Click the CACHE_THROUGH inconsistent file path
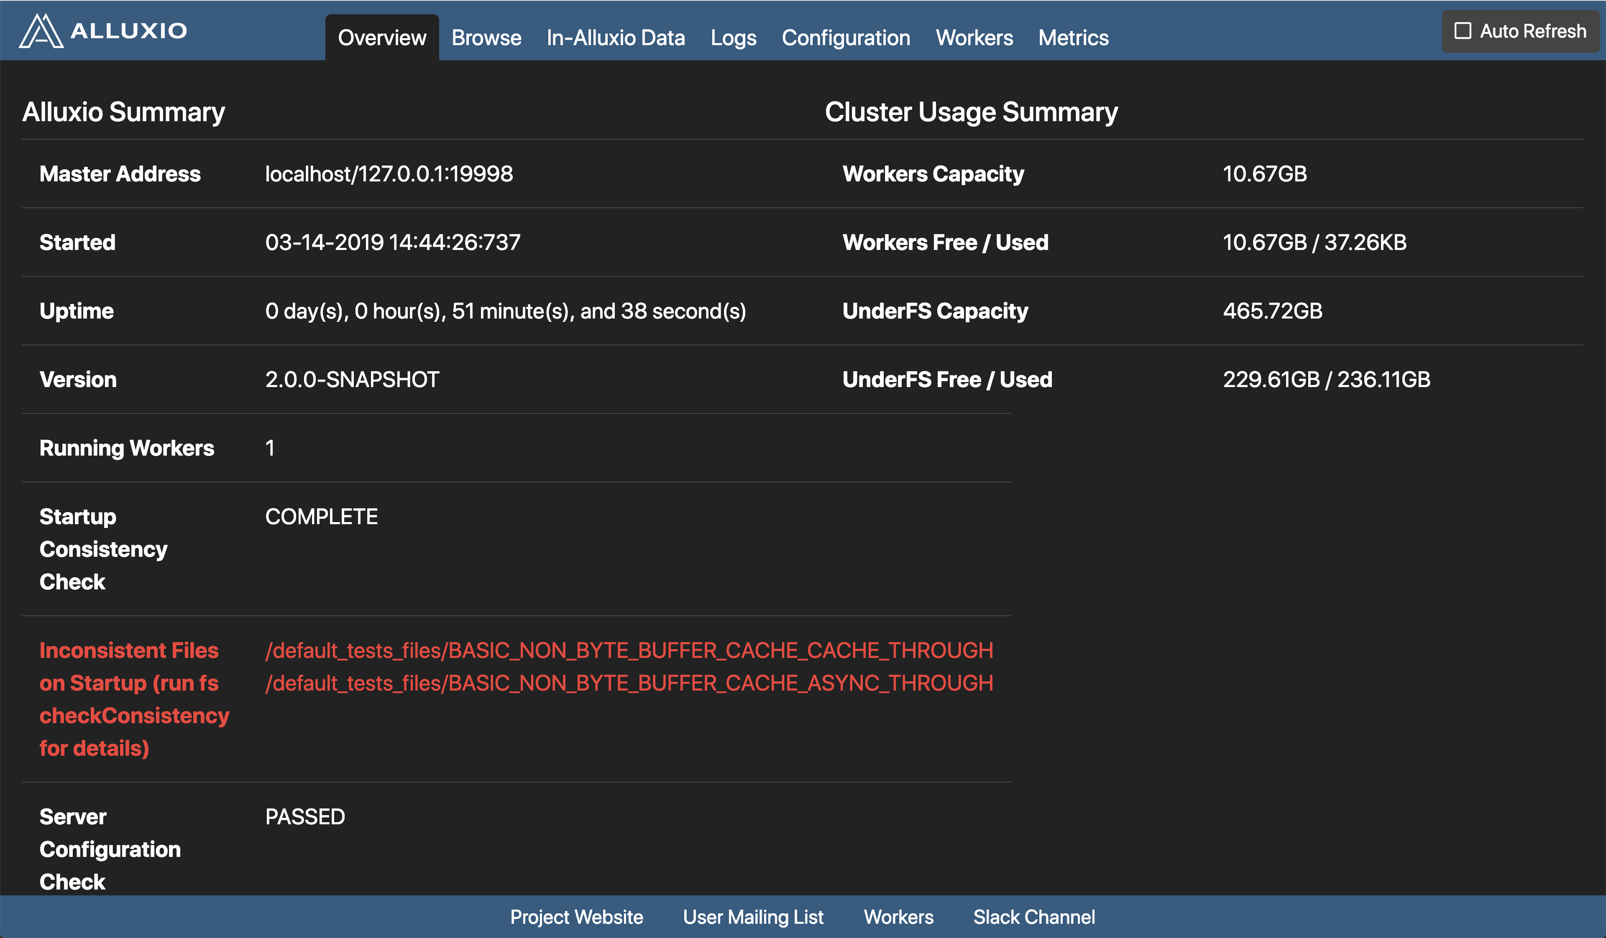The width and height of the screenshot is (1606, 938). 629,650
